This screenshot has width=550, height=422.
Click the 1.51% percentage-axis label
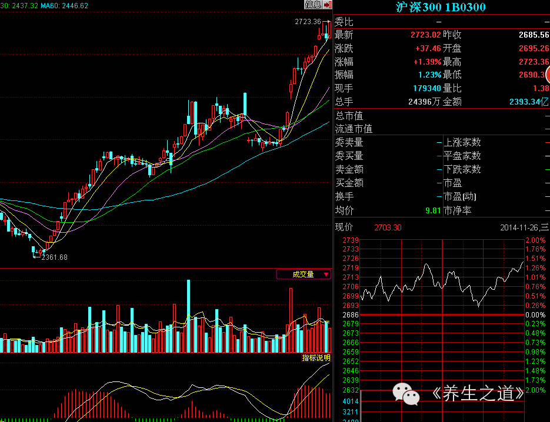[x=535, y=259]
